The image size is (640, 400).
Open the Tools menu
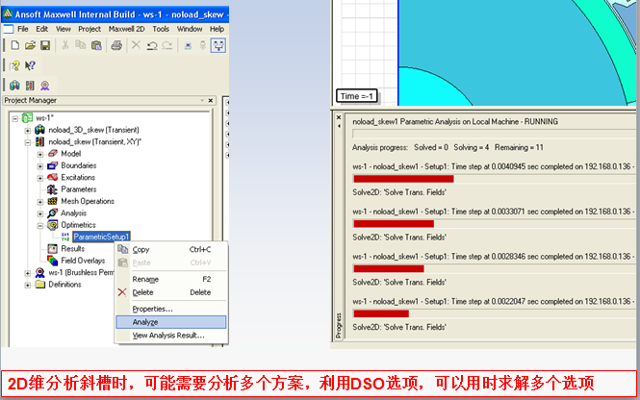coord(161,29)
